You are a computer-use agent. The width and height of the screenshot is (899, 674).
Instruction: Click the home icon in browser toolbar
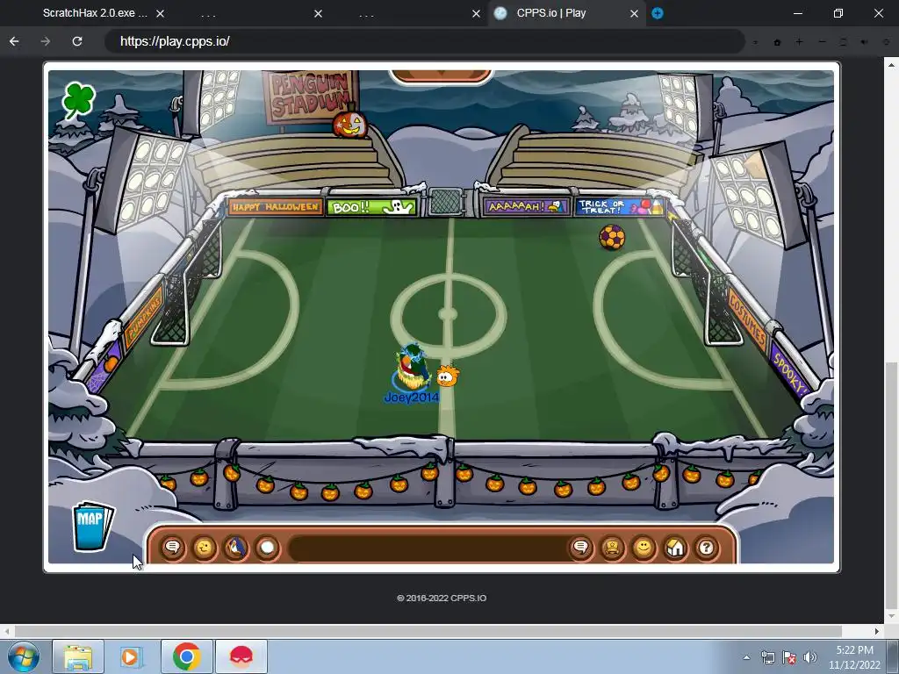(778, 42)
